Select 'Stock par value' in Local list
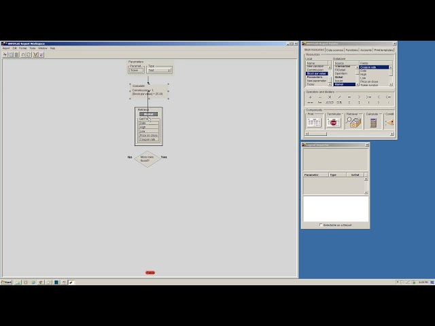Screen dimensions: 435x326 point(317,74)
